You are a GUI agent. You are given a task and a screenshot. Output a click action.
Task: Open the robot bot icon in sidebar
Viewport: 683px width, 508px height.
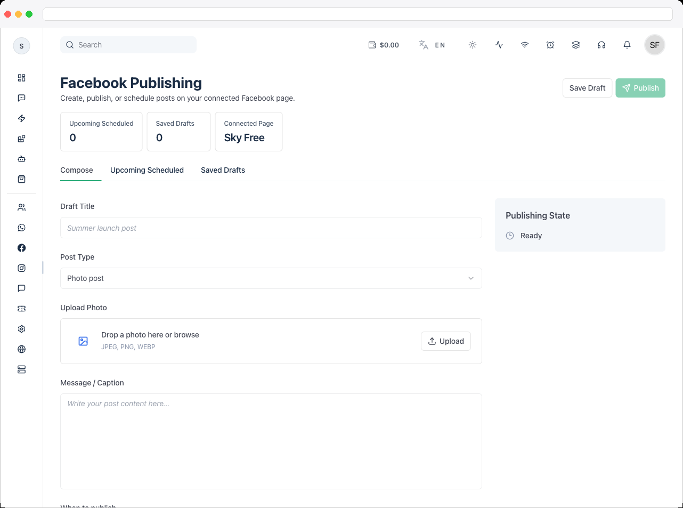[21, 159]
